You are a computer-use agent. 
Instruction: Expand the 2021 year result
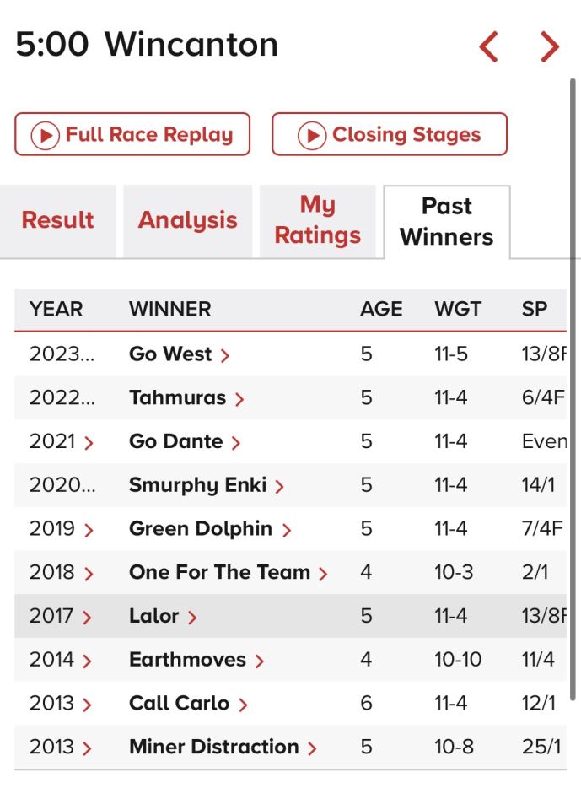click(x=89, y=442)
